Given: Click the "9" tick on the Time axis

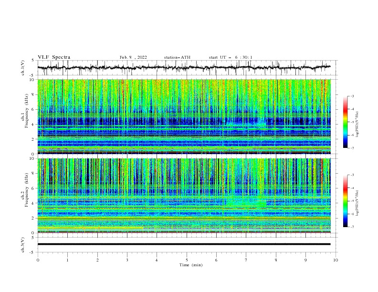Looking at the screenshot, I should click(x=305, y=260).
